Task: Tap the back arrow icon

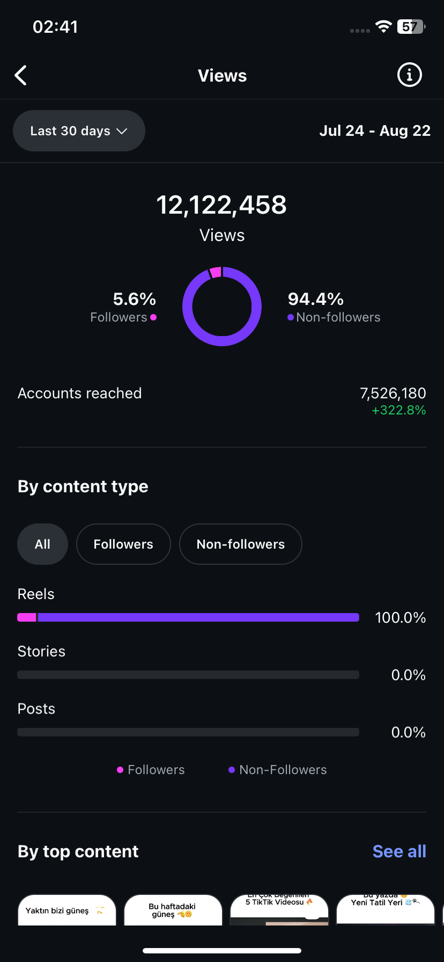Action: (21, 76)
